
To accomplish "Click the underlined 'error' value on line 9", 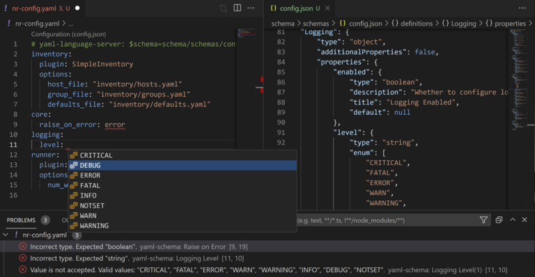I will (x=115, y=125).
